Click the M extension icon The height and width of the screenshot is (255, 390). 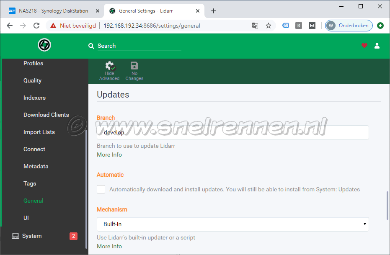click(x=312, y=26)
